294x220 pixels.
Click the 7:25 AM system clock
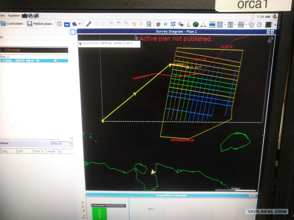click(x=263, y=17)
